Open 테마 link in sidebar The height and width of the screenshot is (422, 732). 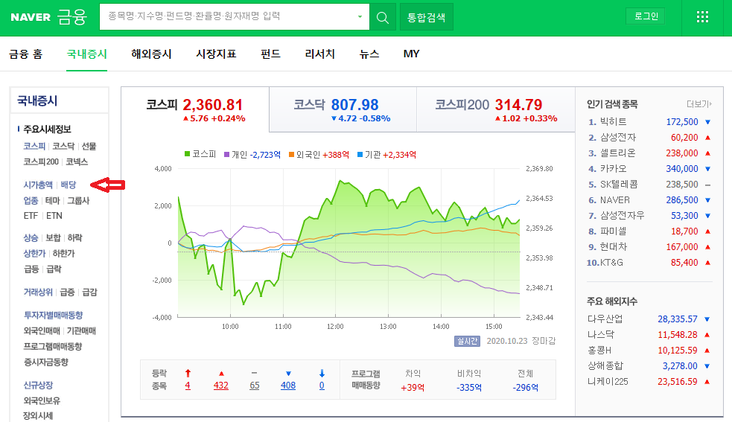(53, 201)
